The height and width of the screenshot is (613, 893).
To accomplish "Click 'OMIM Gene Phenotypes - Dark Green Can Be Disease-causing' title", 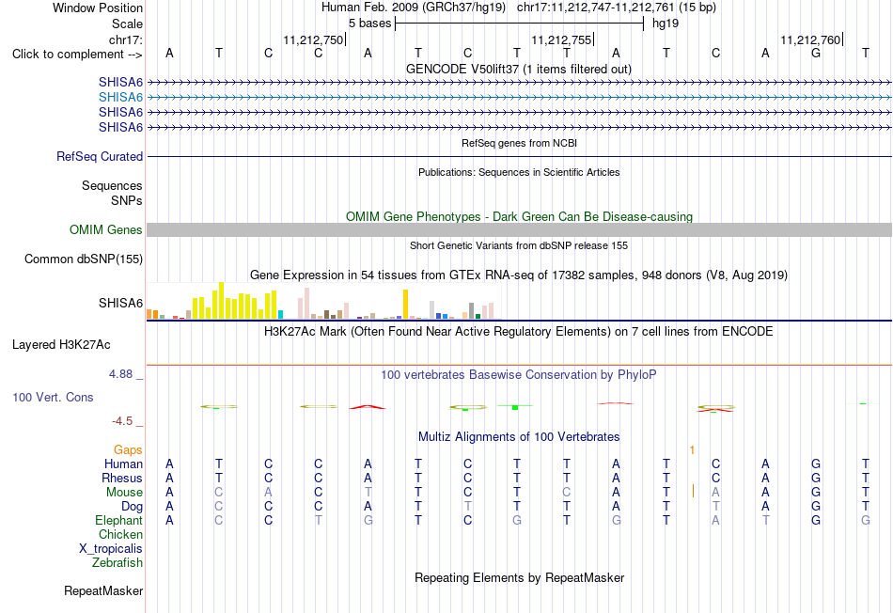I will (519, 216).
